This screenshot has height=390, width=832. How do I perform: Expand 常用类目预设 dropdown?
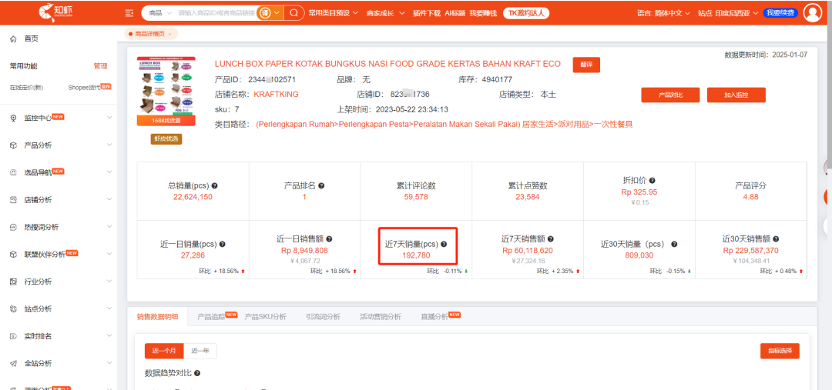coord(334,13)
